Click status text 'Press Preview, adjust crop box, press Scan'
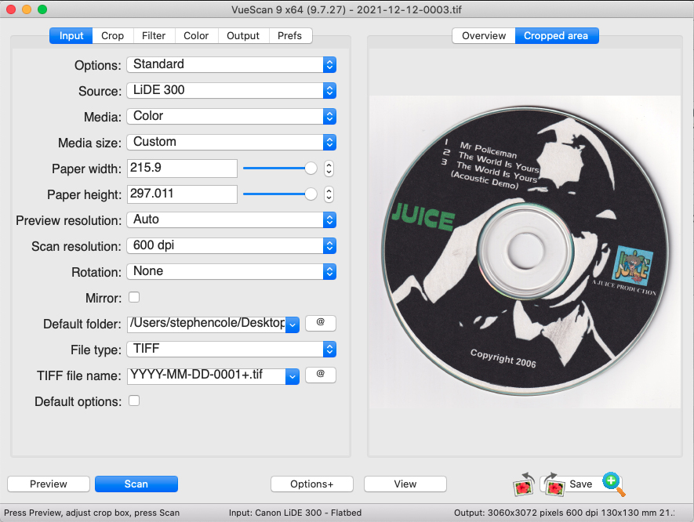Screen dimensions: 694x522 (x=92, y=513)
